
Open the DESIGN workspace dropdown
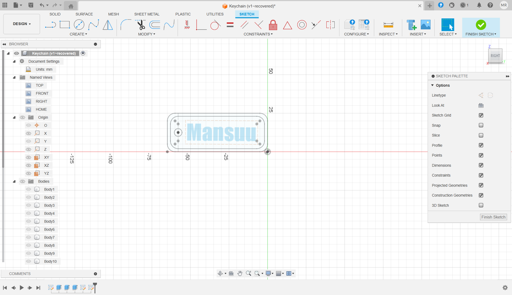[22, 24]
